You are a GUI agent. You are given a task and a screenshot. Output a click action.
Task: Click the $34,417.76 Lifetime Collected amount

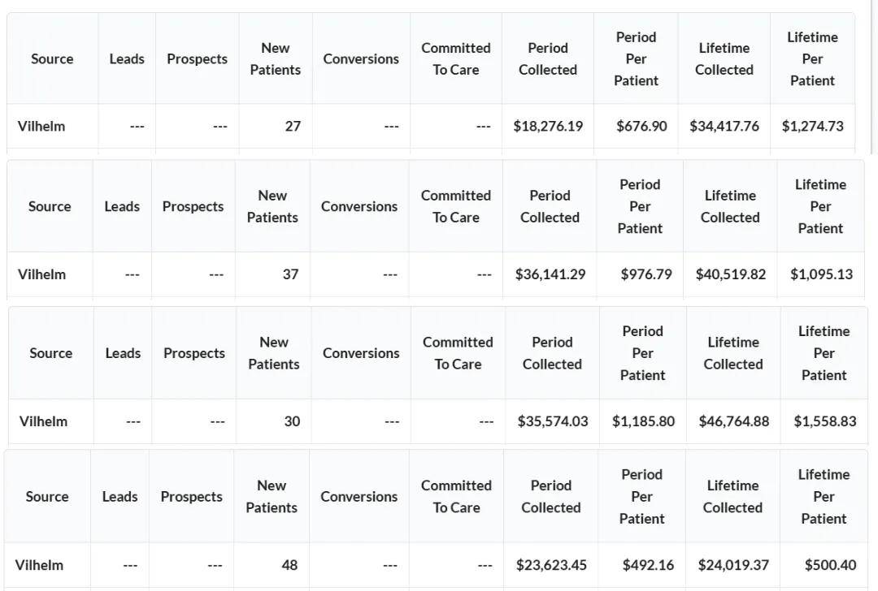[724, 127]
